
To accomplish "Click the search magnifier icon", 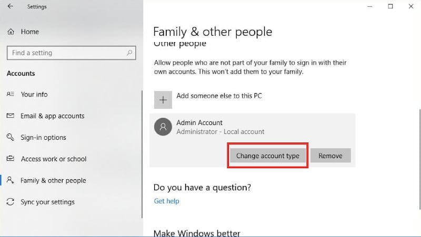I will coord(129,53).
